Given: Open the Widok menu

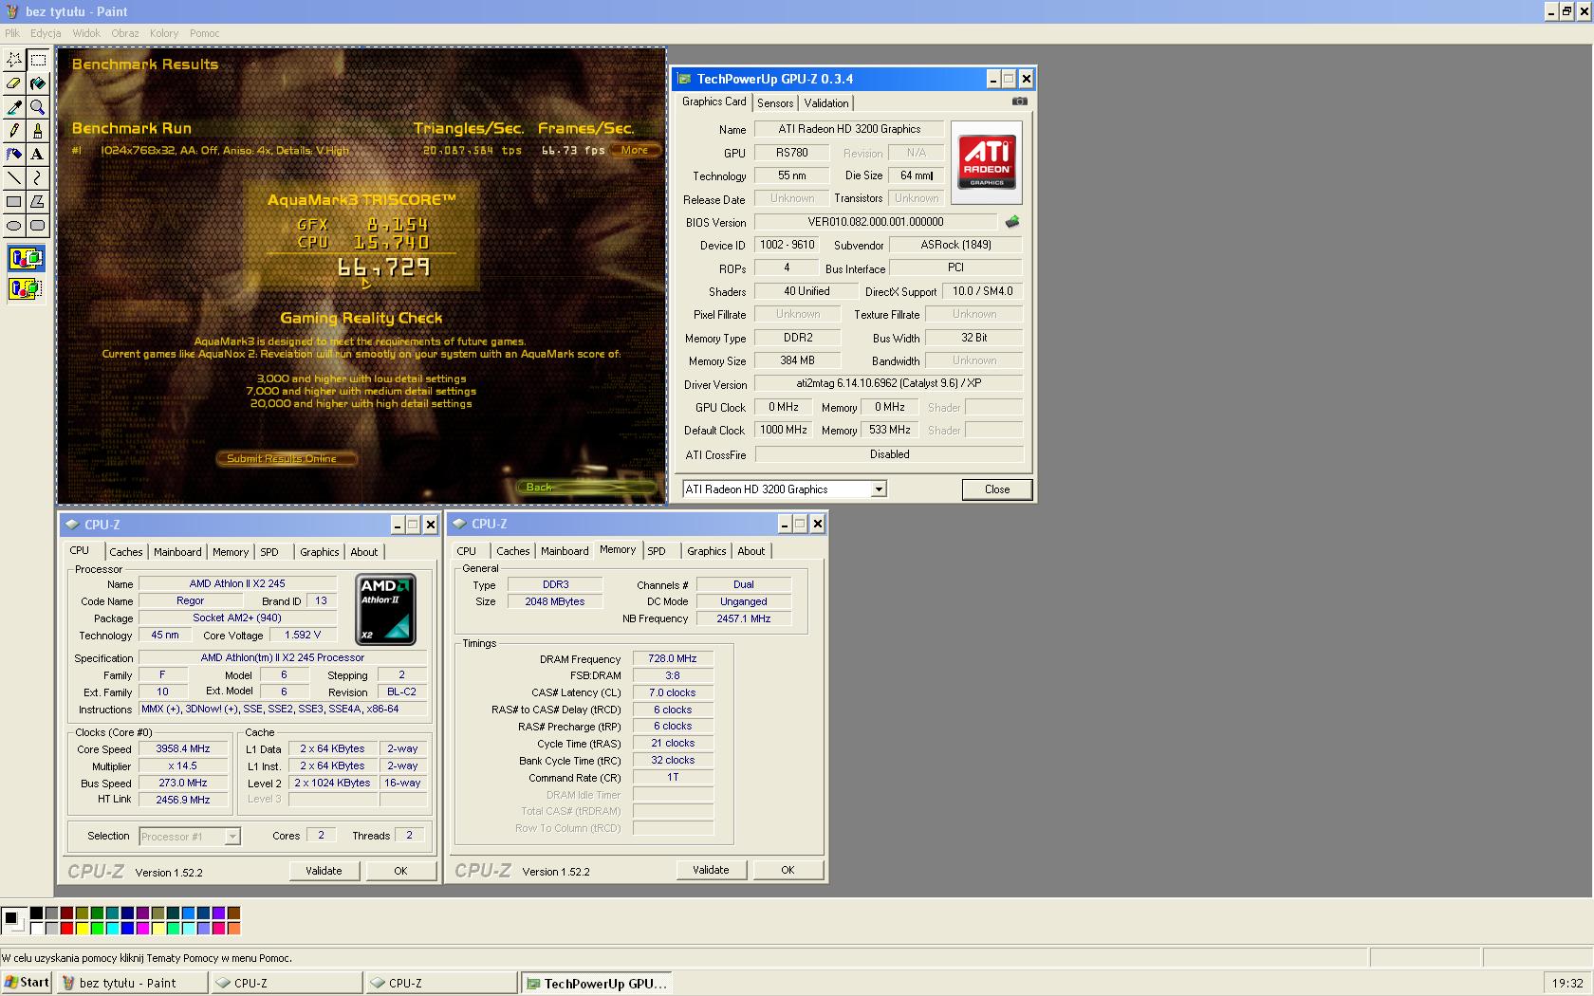Looking at the screenshot, I should pos(86,33).
